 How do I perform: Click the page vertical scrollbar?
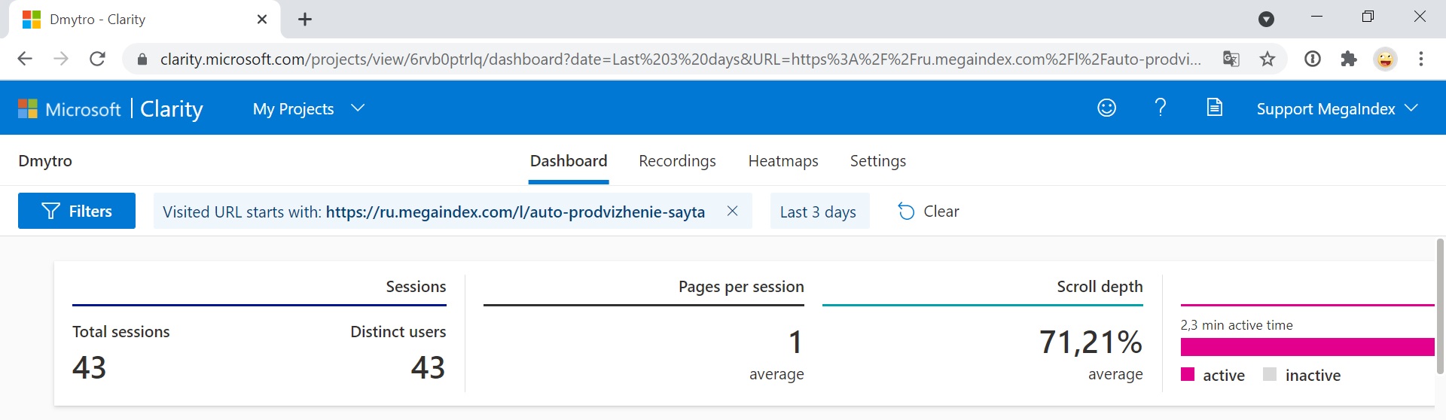click(1440, 306)
